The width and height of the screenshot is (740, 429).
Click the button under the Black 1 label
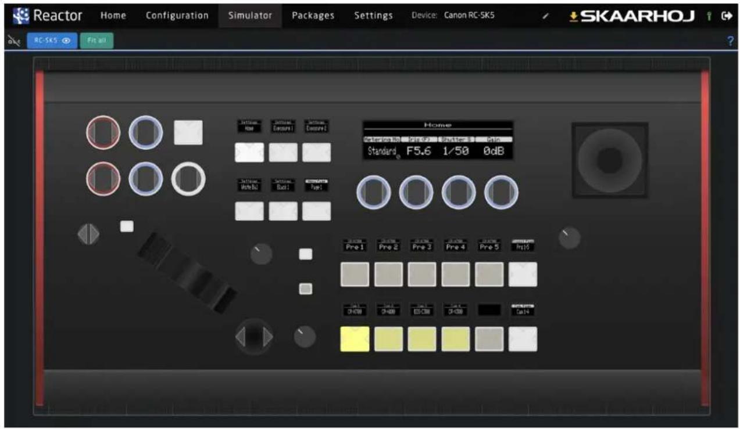[283, 211]
